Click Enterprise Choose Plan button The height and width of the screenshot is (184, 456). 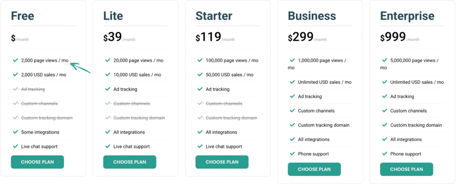pos(407,169)
